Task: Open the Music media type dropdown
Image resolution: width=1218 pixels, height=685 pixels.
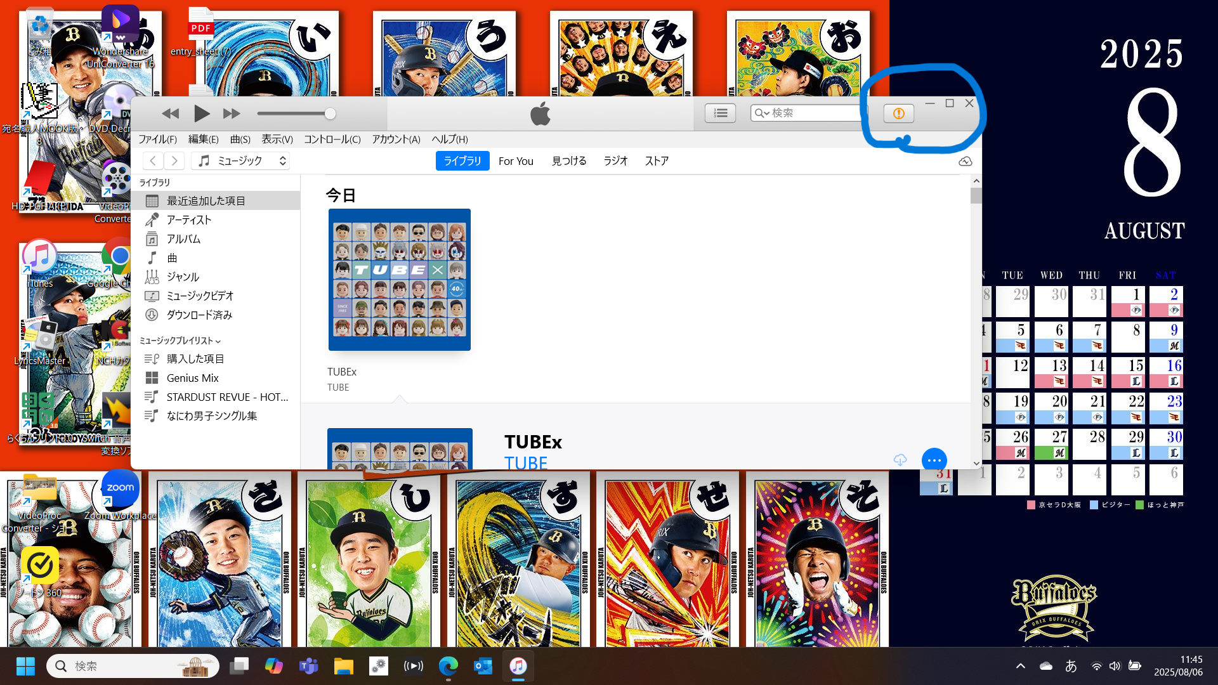Action: (x=241, y=161)
